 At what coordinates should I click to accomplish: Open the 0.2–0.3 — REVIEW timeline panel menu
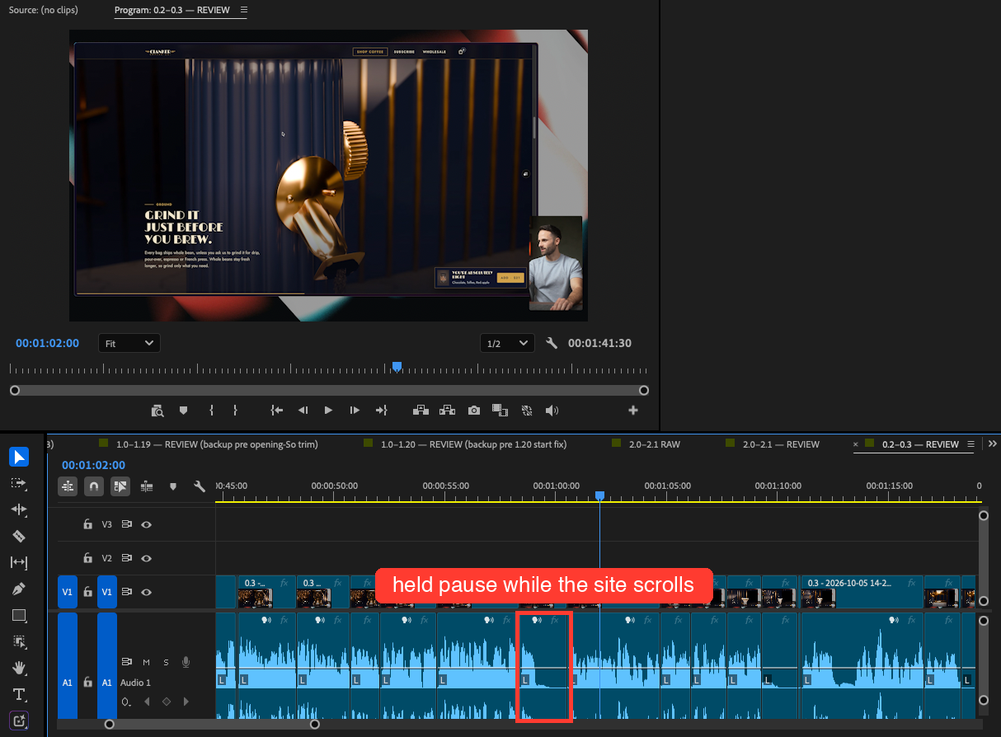tap(970, 444)
